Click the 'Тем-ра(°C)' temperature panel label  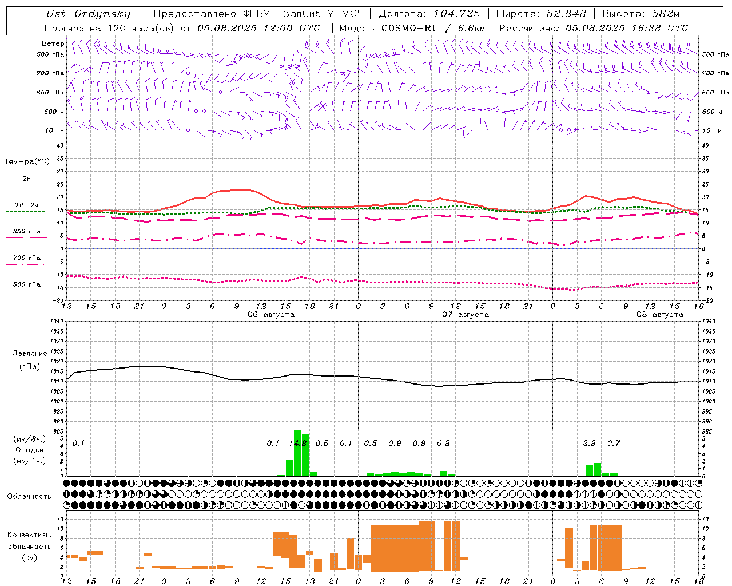(27, 161)
